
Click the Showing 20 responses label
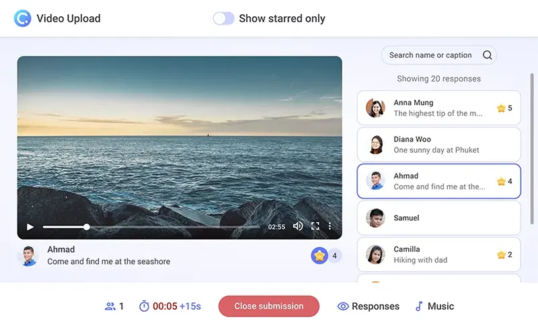[439, 79]
